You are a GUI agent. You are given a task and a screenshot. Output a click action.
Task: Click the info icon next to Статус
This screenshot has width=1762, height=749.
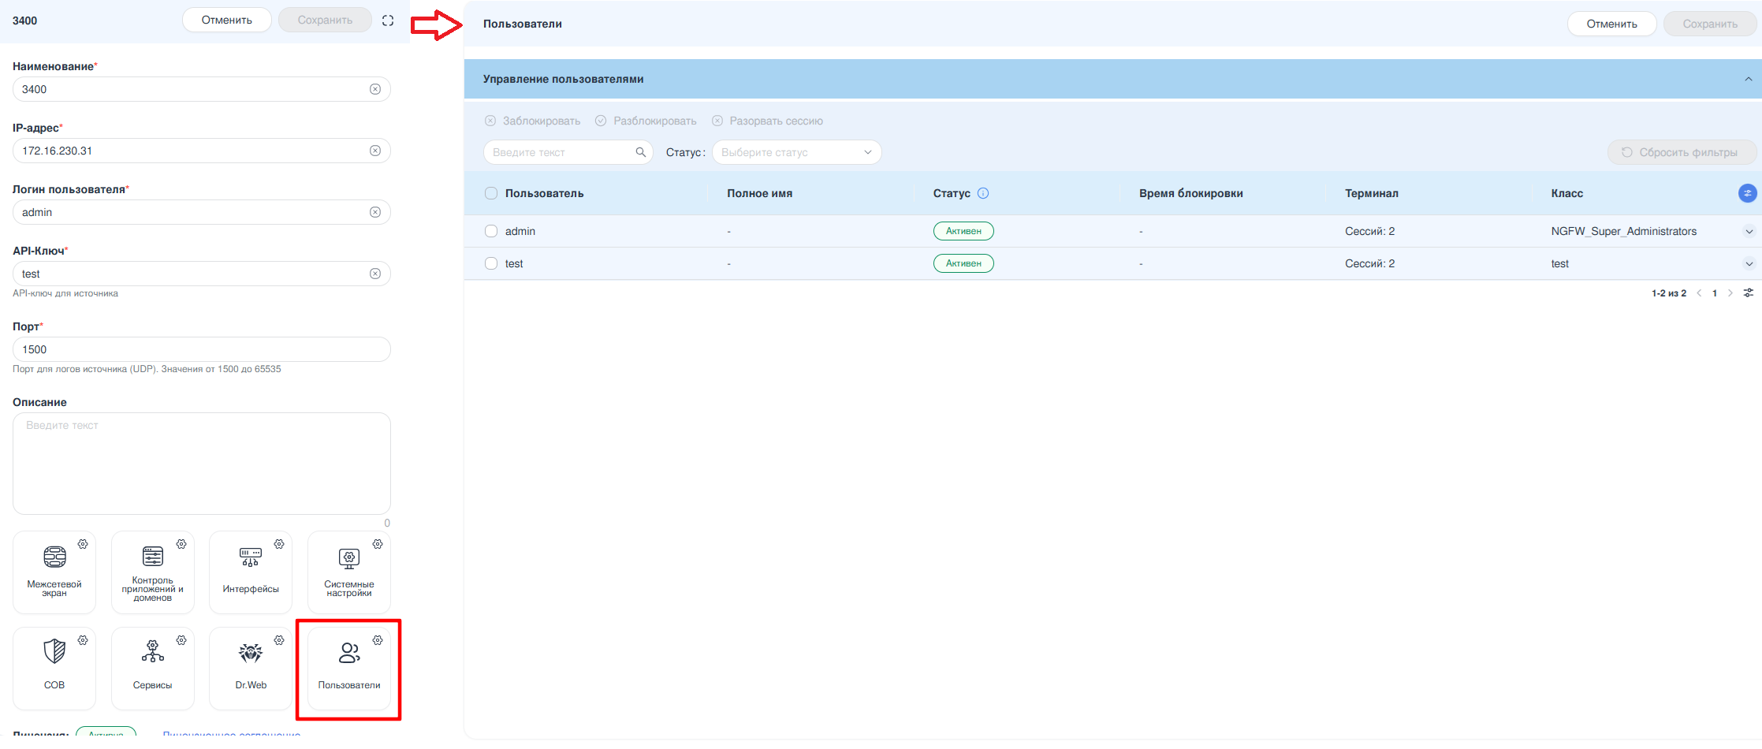point(983,193)
